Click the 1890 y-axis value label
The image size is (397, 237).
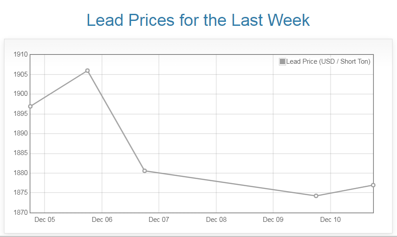click(x=21, y=134)
